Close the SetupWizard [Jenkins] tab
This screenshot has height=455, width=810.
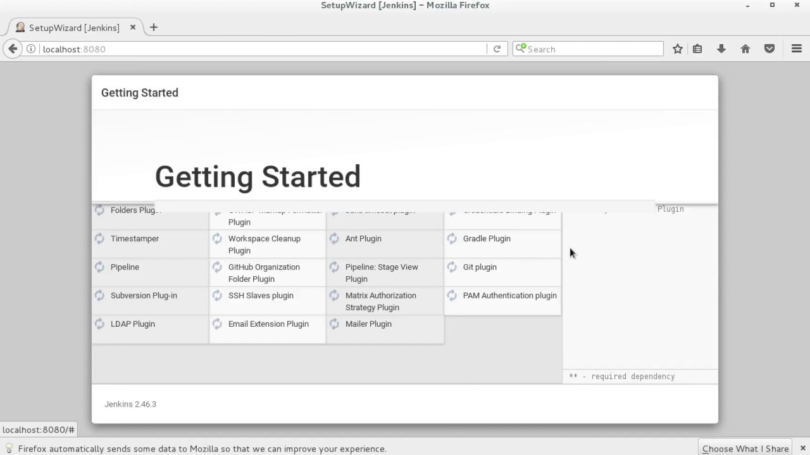133,27
